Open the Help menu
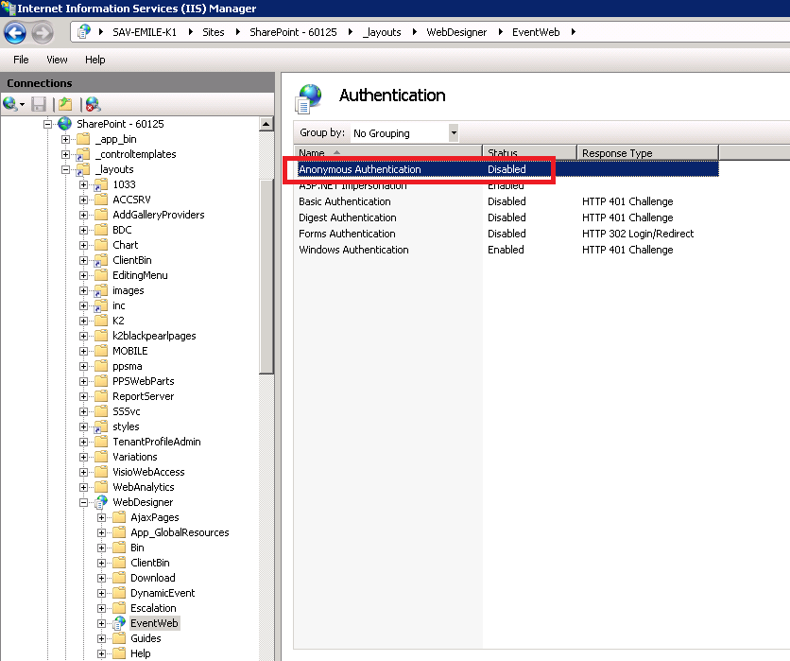The height and width of the screenshot is (661, 790). (x=95, y=60)
